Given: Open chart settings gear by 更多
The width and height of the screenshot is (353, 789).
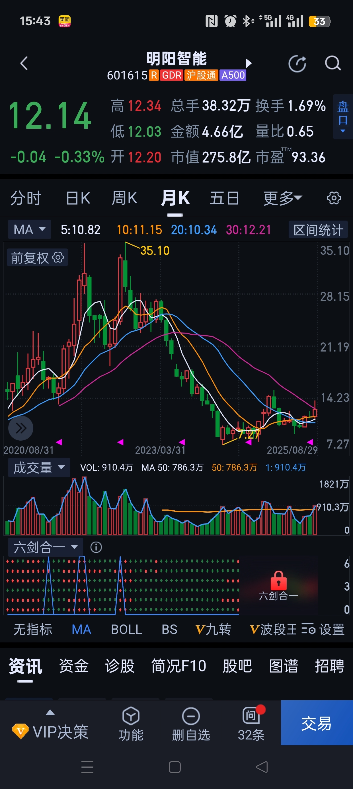Looking at the screenshot, I should coord(334,198).
